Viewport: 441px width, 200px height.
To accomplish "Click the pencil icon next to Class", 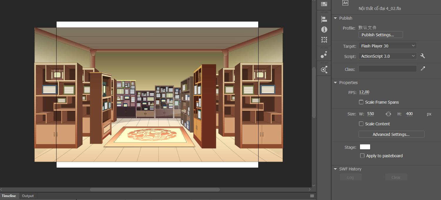I will point(423,69).
